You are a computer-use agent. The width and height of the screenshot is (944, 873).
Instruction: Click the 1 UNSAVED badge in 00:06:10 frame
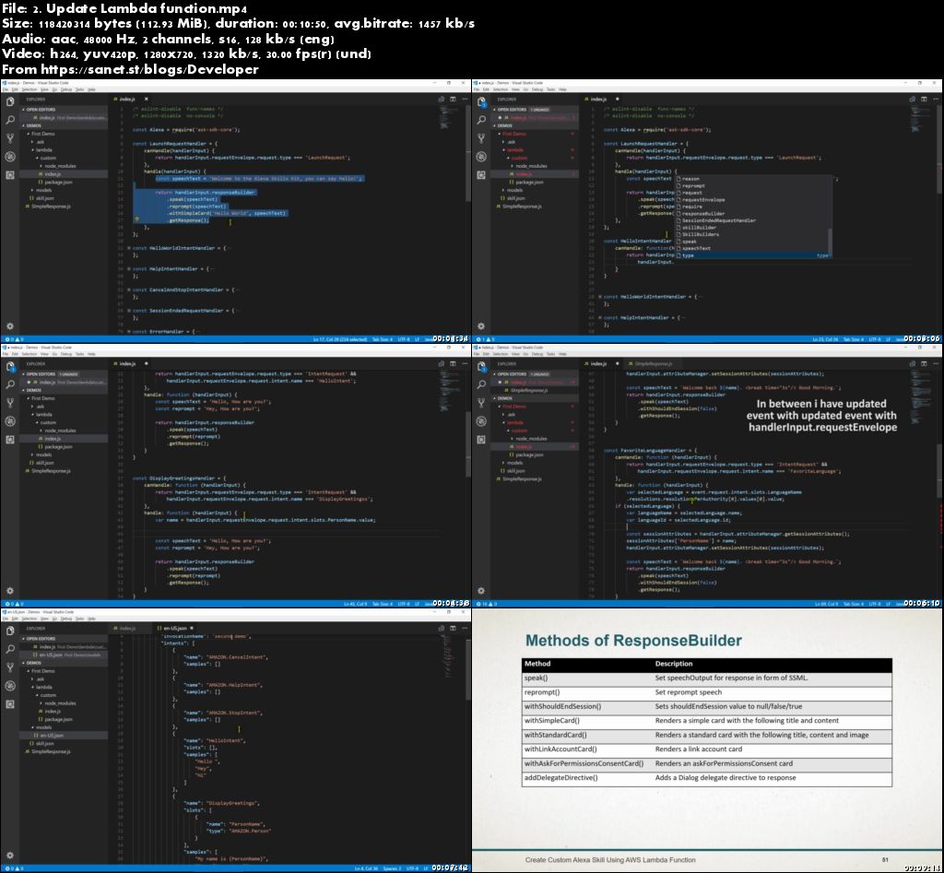[540, 374]
